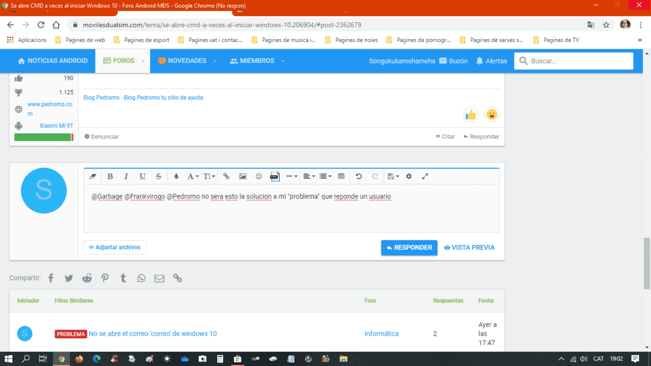The image size is (651, 366).
Task: Click the GIF insert icon
Action: click(x=275, y=176)
